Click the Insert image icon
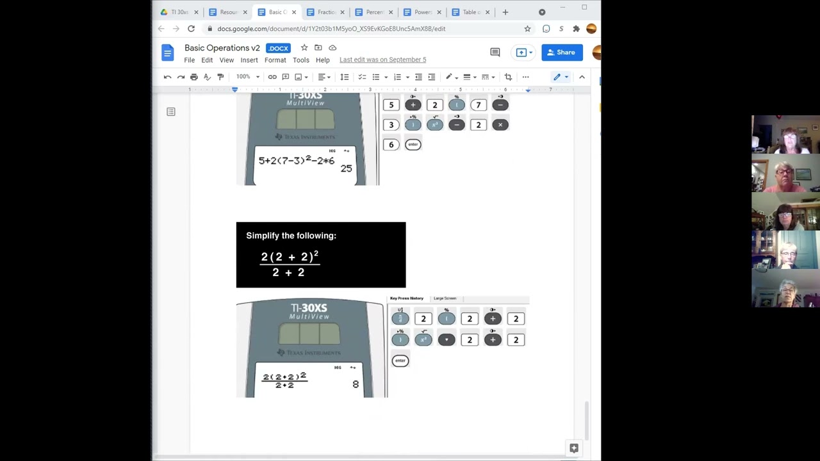The width and height of the screenshot is (820, 461). pyautogui.click(x=298, y=77)
